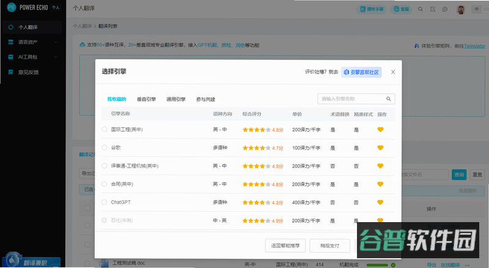
Task: Click the engine search magnifier icon
Action: pyautogui.click(x=389, y=99)
